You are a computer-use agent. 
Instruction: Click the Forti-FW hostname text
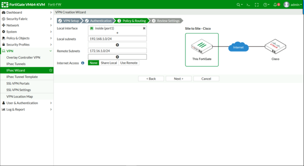point(55,4)
